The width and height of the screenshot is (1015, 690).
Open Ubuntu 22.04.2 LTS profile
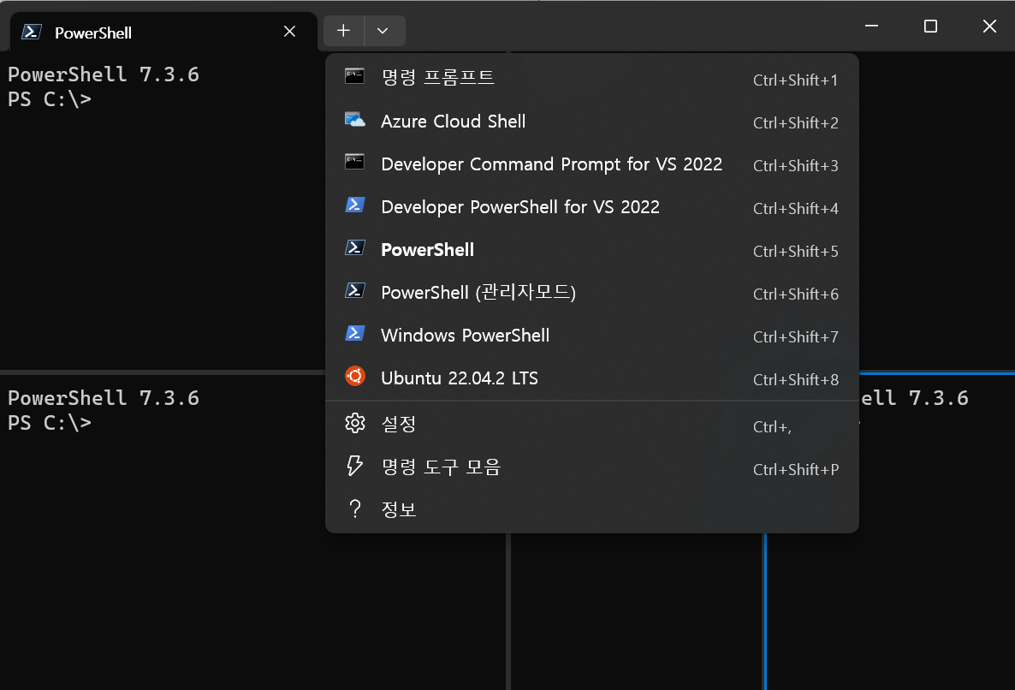pyautogui.click(x=591, y=378)
